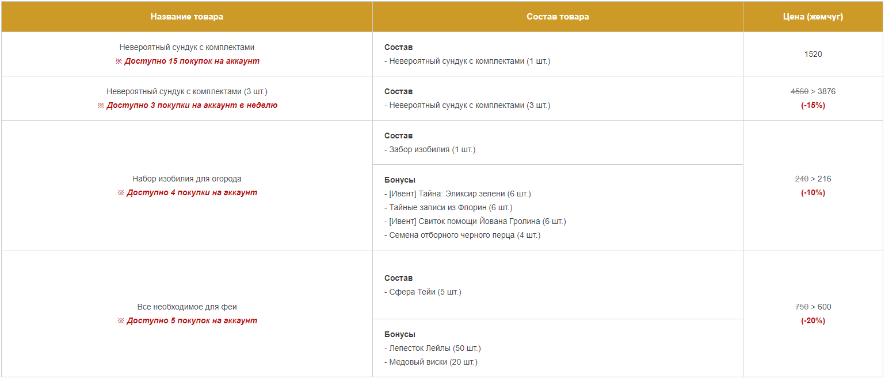885x379 pixels.
Task: Select product "Все необходимое для феи"
Action: click(187, 307)
